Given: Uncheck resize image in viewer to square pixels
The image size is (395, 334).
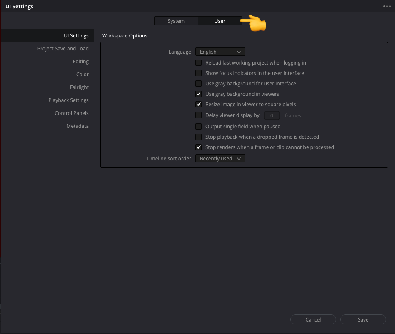Looking at the screenshot, I should point(198,104).
